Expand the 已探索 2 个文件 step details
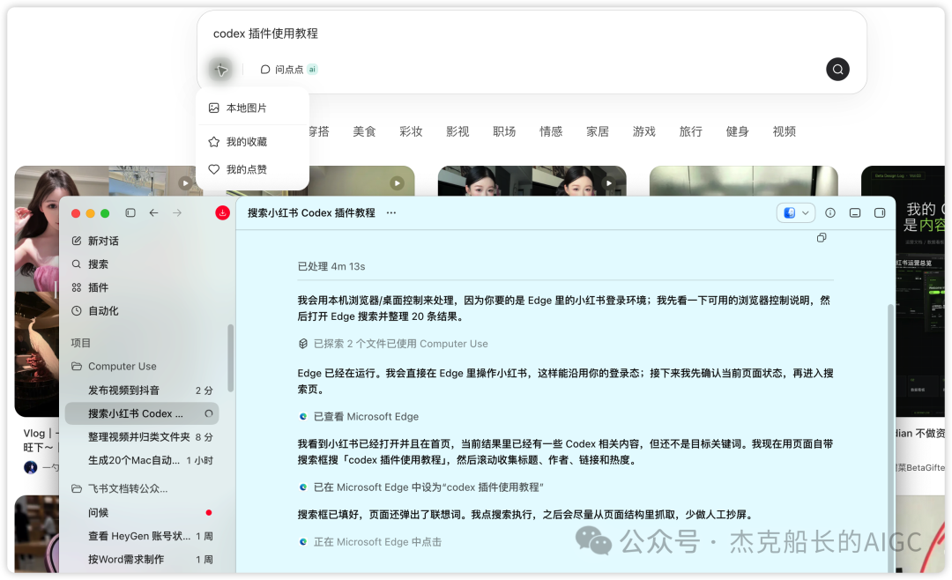The image size is (952, 580). (393, 344)
